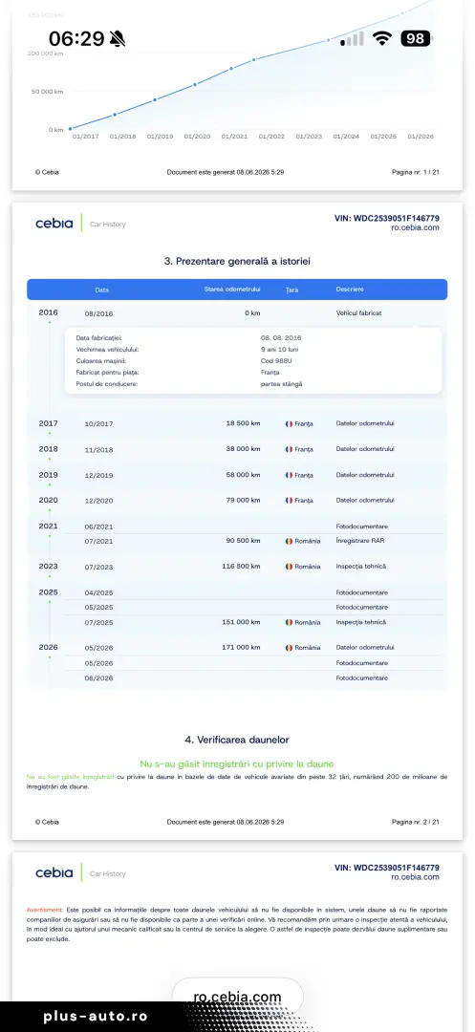The width and height of the screenshot is (475, 1032).
Task: Click the 151 000 km odometer value
Action: [x=241, y=622]
